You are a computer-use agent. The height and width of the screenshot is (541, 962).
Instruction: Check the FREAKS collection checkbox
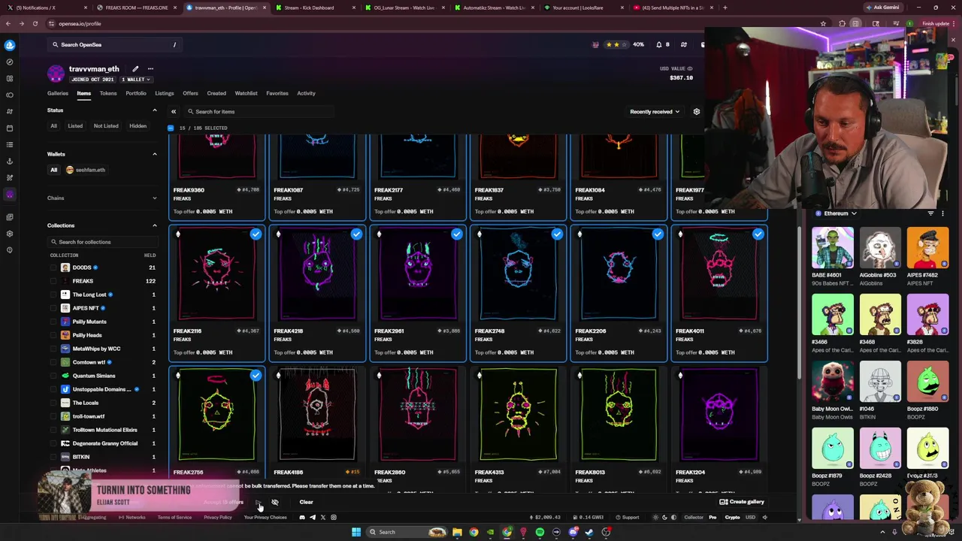pos(53,281)
